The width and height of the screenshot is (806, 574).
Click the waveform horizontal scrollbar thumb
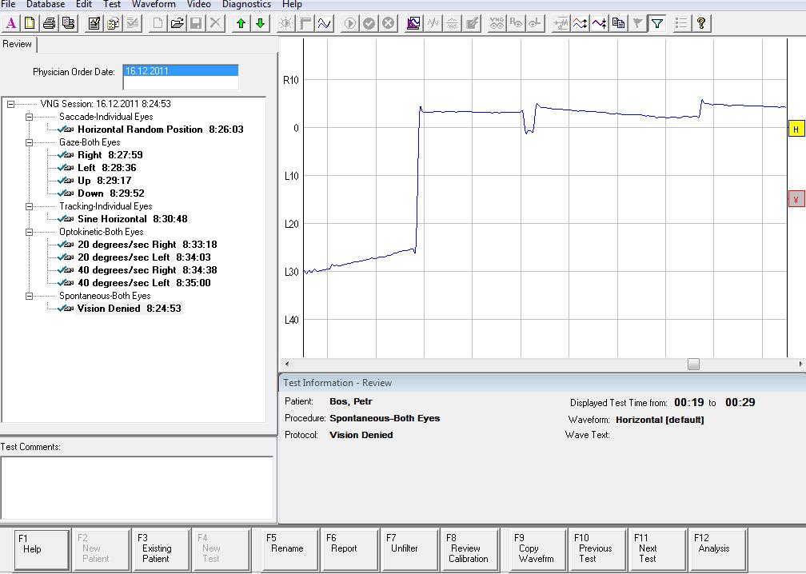693,364
